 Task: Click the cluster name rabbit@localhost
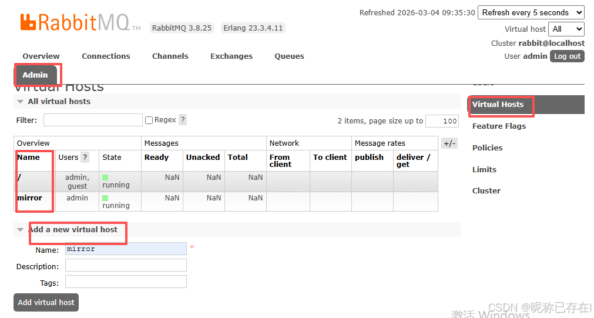[x=552, y=43]
